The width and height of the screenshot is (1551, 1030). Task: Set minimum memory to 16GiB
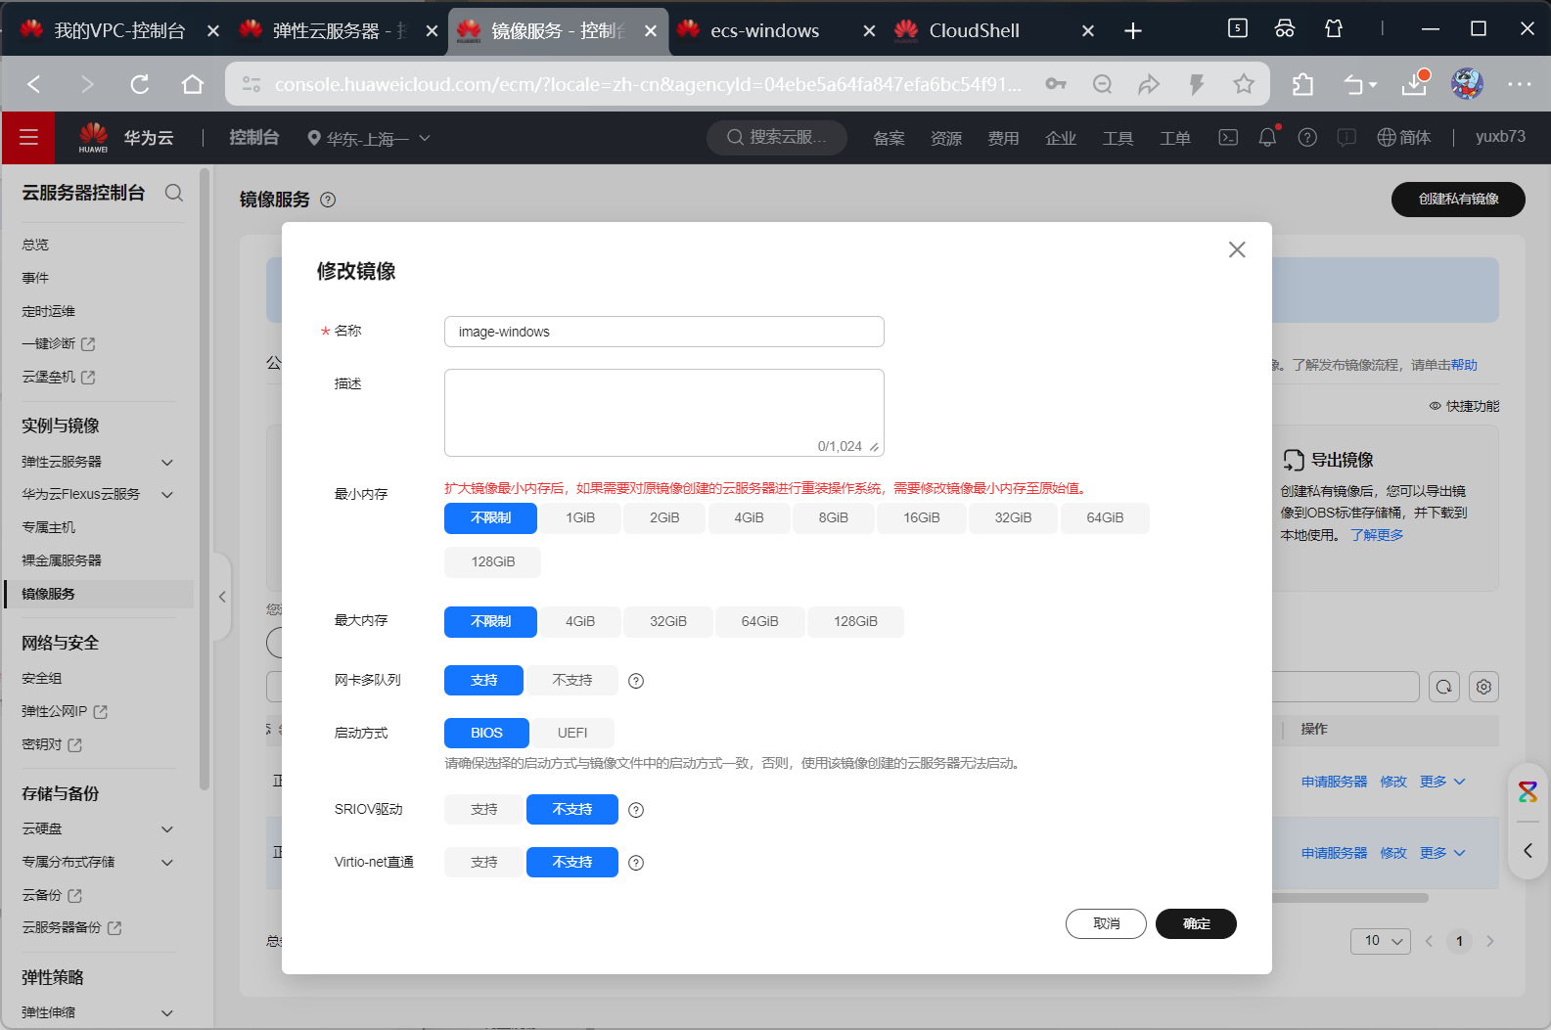922,517
